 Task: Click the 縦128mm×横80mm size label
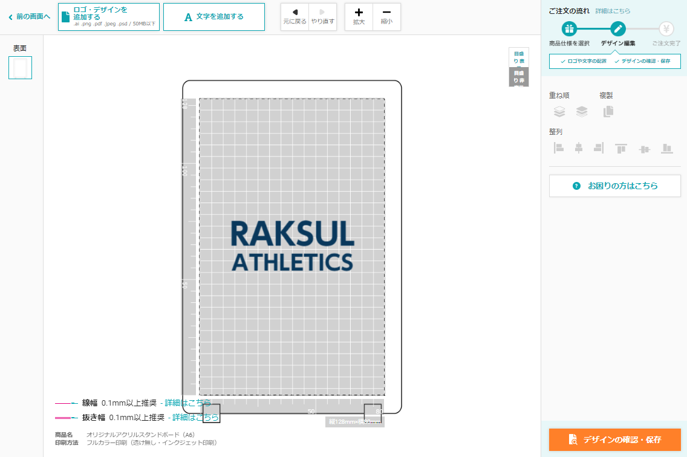pyautogui.click(x=355, y=422)
